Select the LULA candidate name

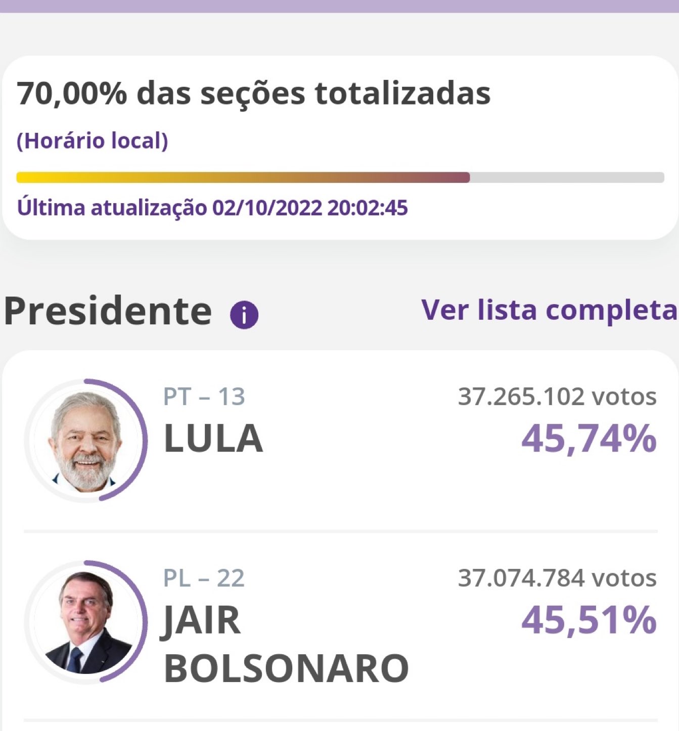[x=213, y=438]
